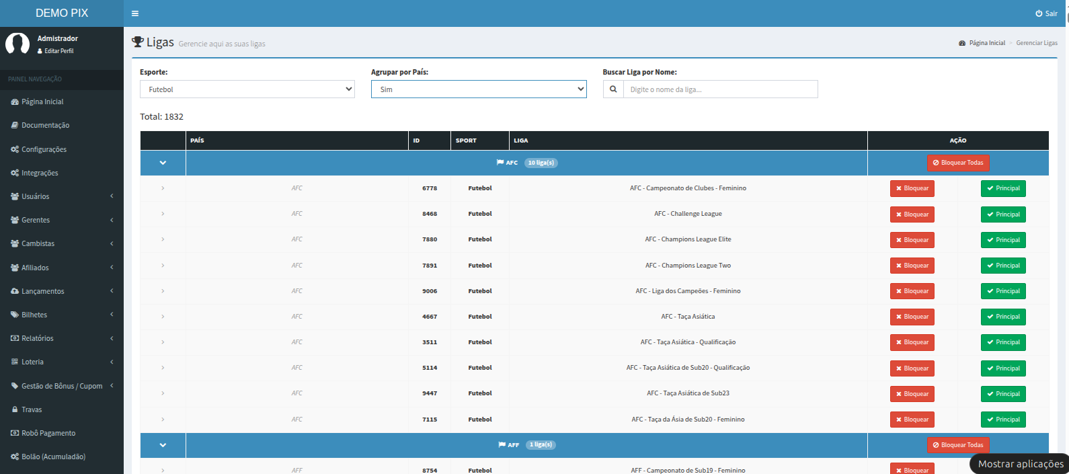Block the AFC Taça Asiática league
Viewport: 1069px width, 474px height.
click(912, 317)
